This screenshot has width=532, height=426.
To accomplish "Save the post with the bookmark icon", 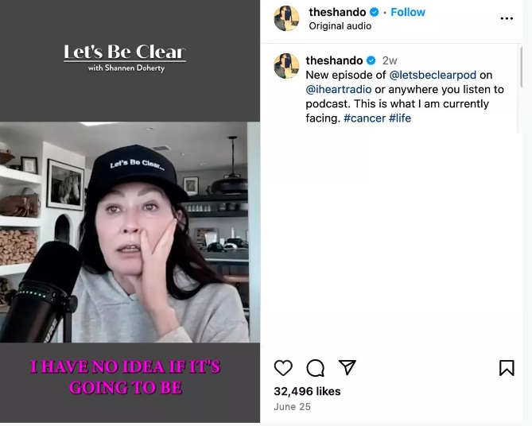I will pyautogui.click(x=507, y=368).
